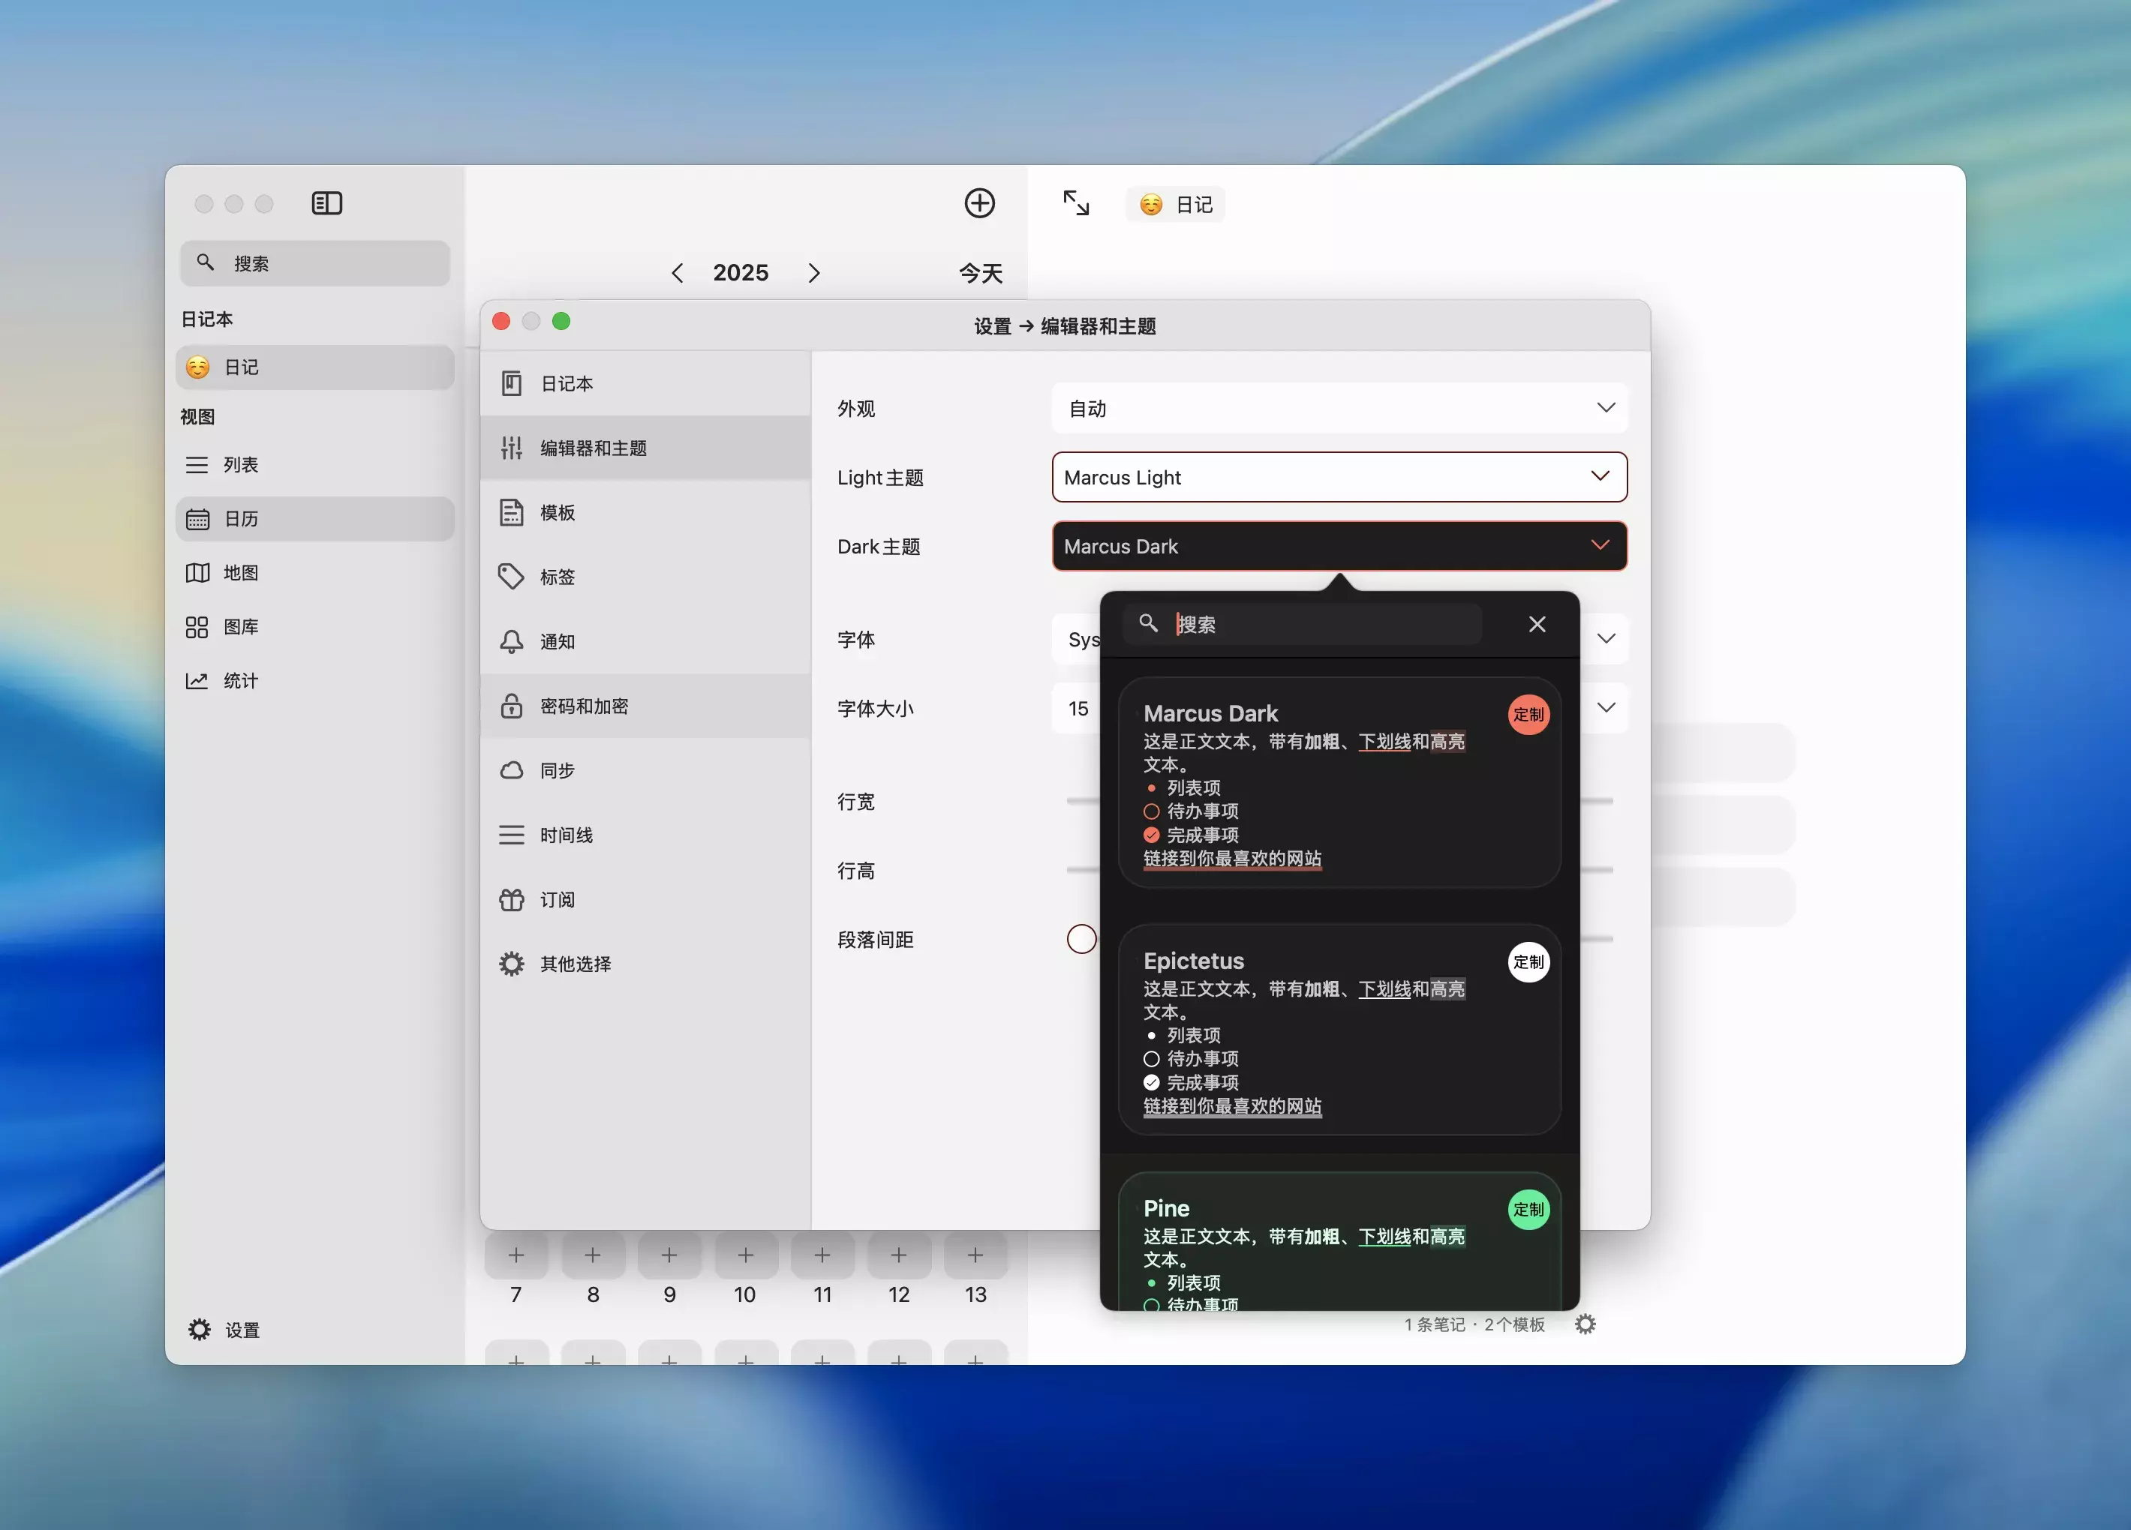Toggle the sidebar panel icon
Image resolution: width=2131 pixels, height=1530 pixels.
tap(326, 202)
